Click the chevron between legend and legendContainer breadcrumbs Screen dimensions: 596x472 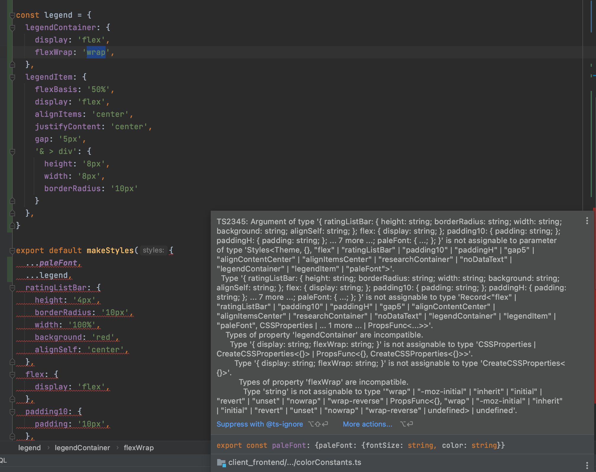coord(48,448)
